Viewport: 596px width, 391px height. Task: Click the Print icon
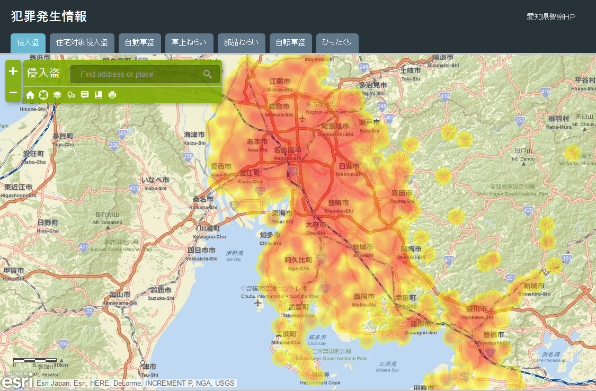point(112,94)
